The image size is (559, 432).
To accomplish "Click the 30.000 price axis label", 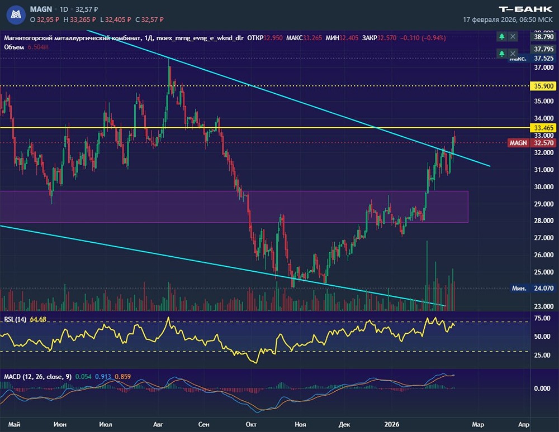I will coord(544,187).
